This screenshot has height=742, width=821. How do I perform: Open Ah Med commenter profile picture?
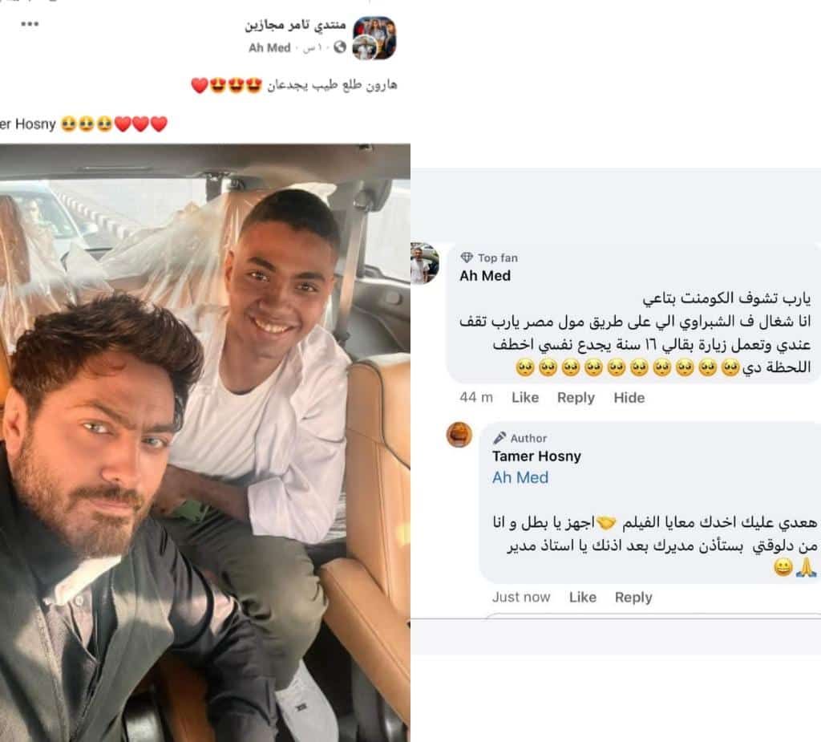click(x=425, y=263)
